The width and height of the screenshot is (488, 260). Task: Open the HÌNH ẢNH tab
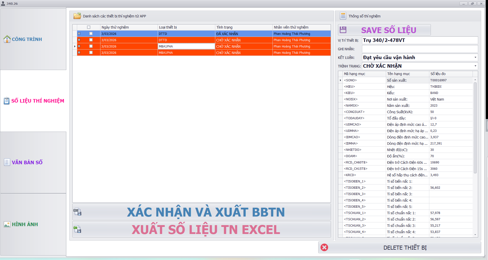pyautogui.click(x=25, y=224)
